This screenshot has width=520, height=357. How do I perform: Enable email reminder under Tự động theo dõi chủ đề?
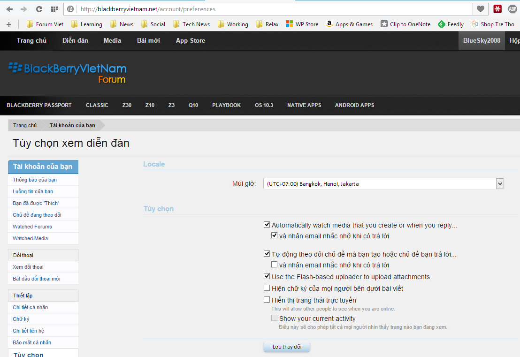coord(274,265)
